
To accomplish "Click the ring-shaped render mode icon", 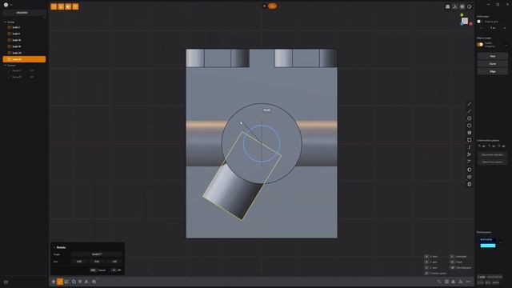I will click(470, 6).
